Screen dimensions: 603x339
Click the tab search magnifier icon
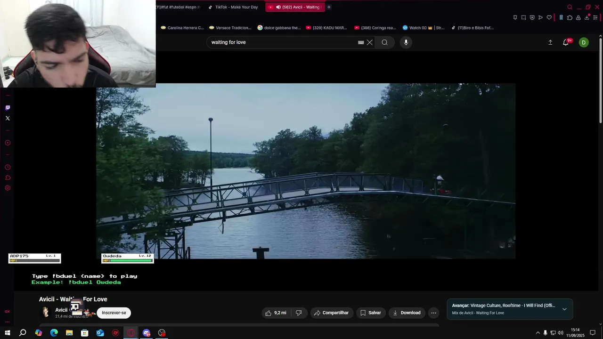pyautogui.click(x=570, y=7)
